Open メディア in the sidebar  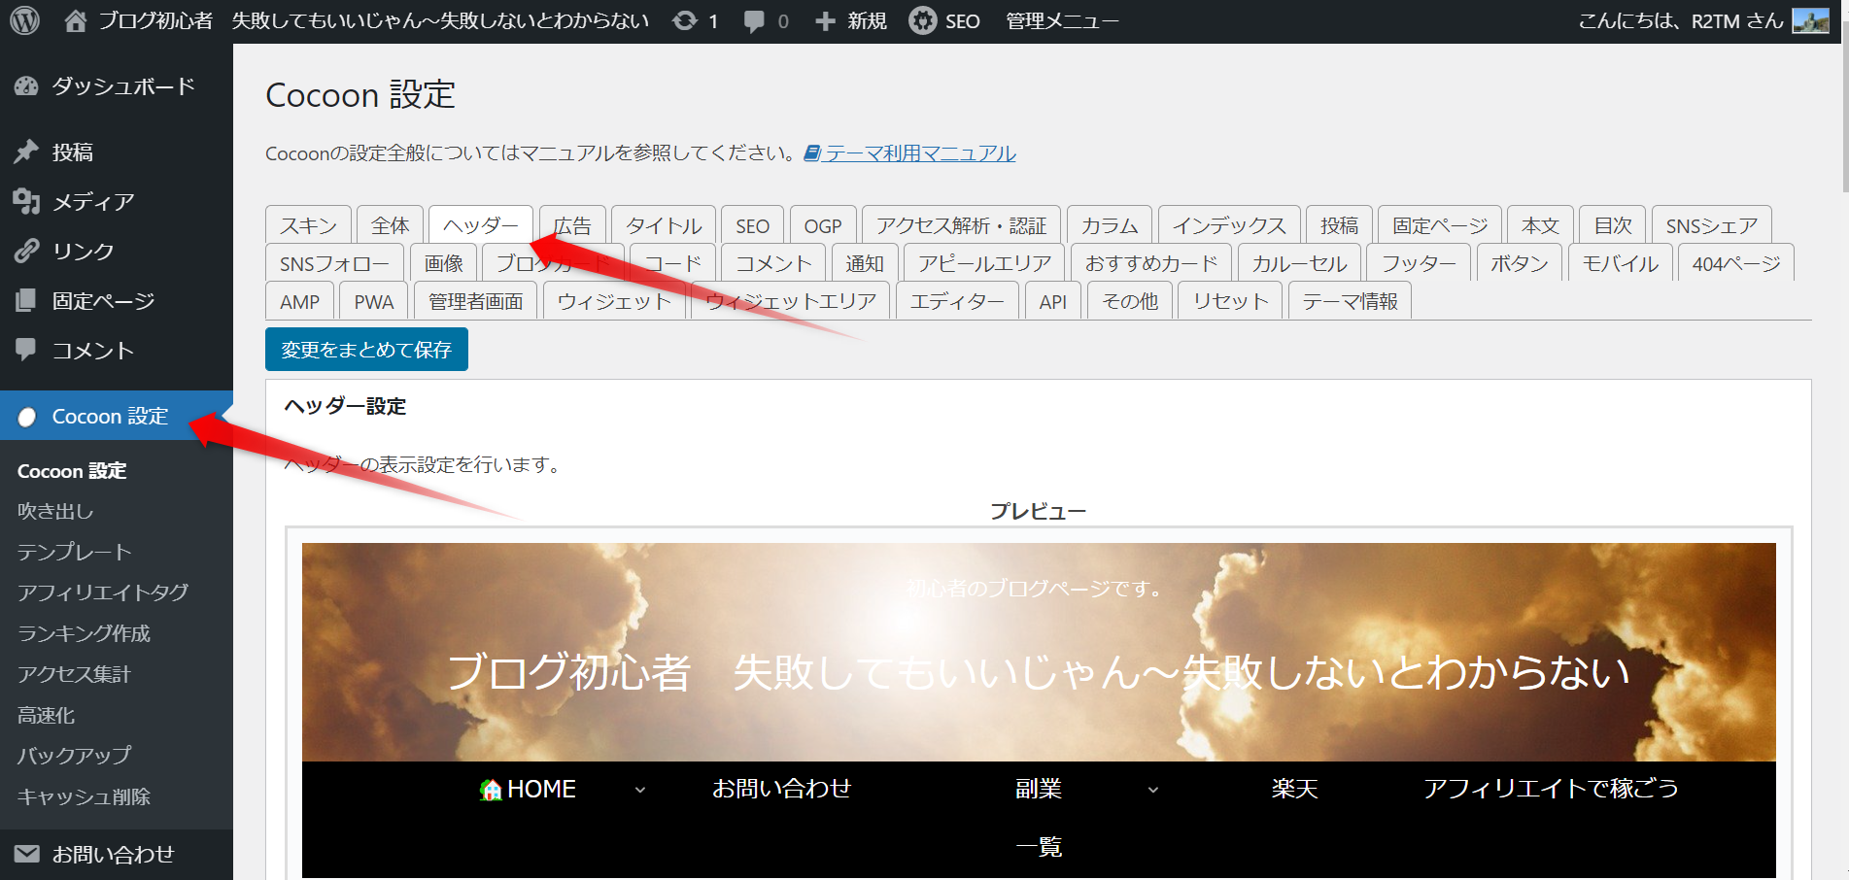pyautogui.click(x=92, y=202)
